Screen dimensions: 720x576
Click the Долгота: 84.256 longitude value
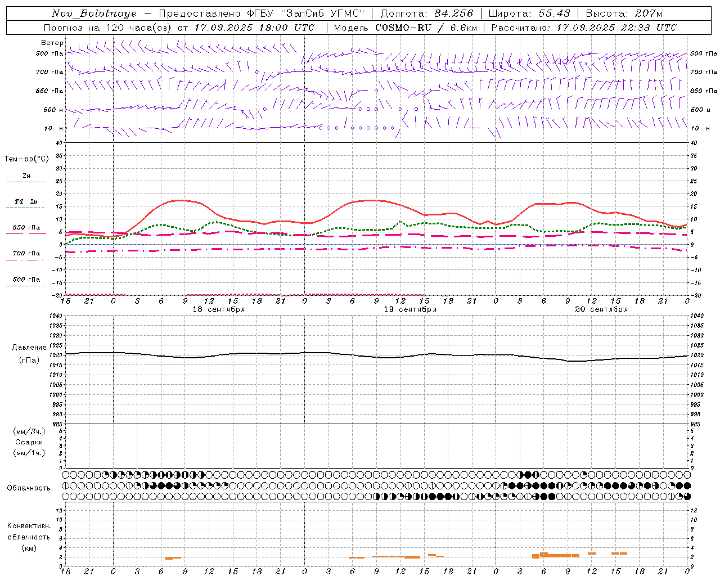(x=427, y=13)
